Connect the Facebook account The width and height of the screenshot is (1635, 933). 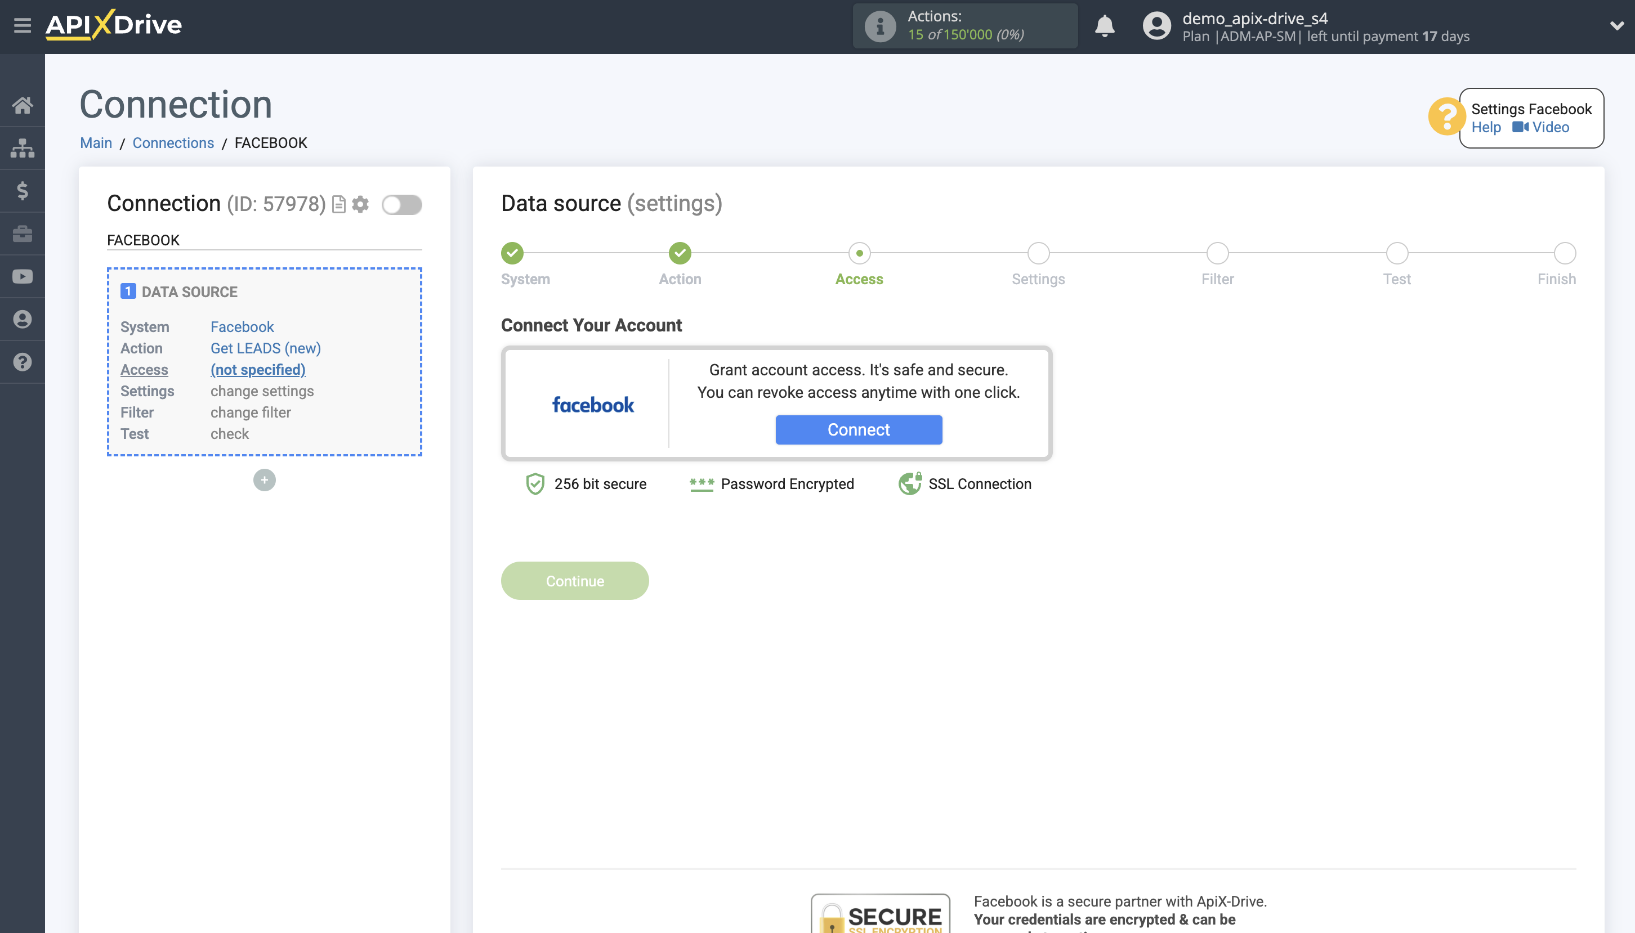tap(859, 429)
